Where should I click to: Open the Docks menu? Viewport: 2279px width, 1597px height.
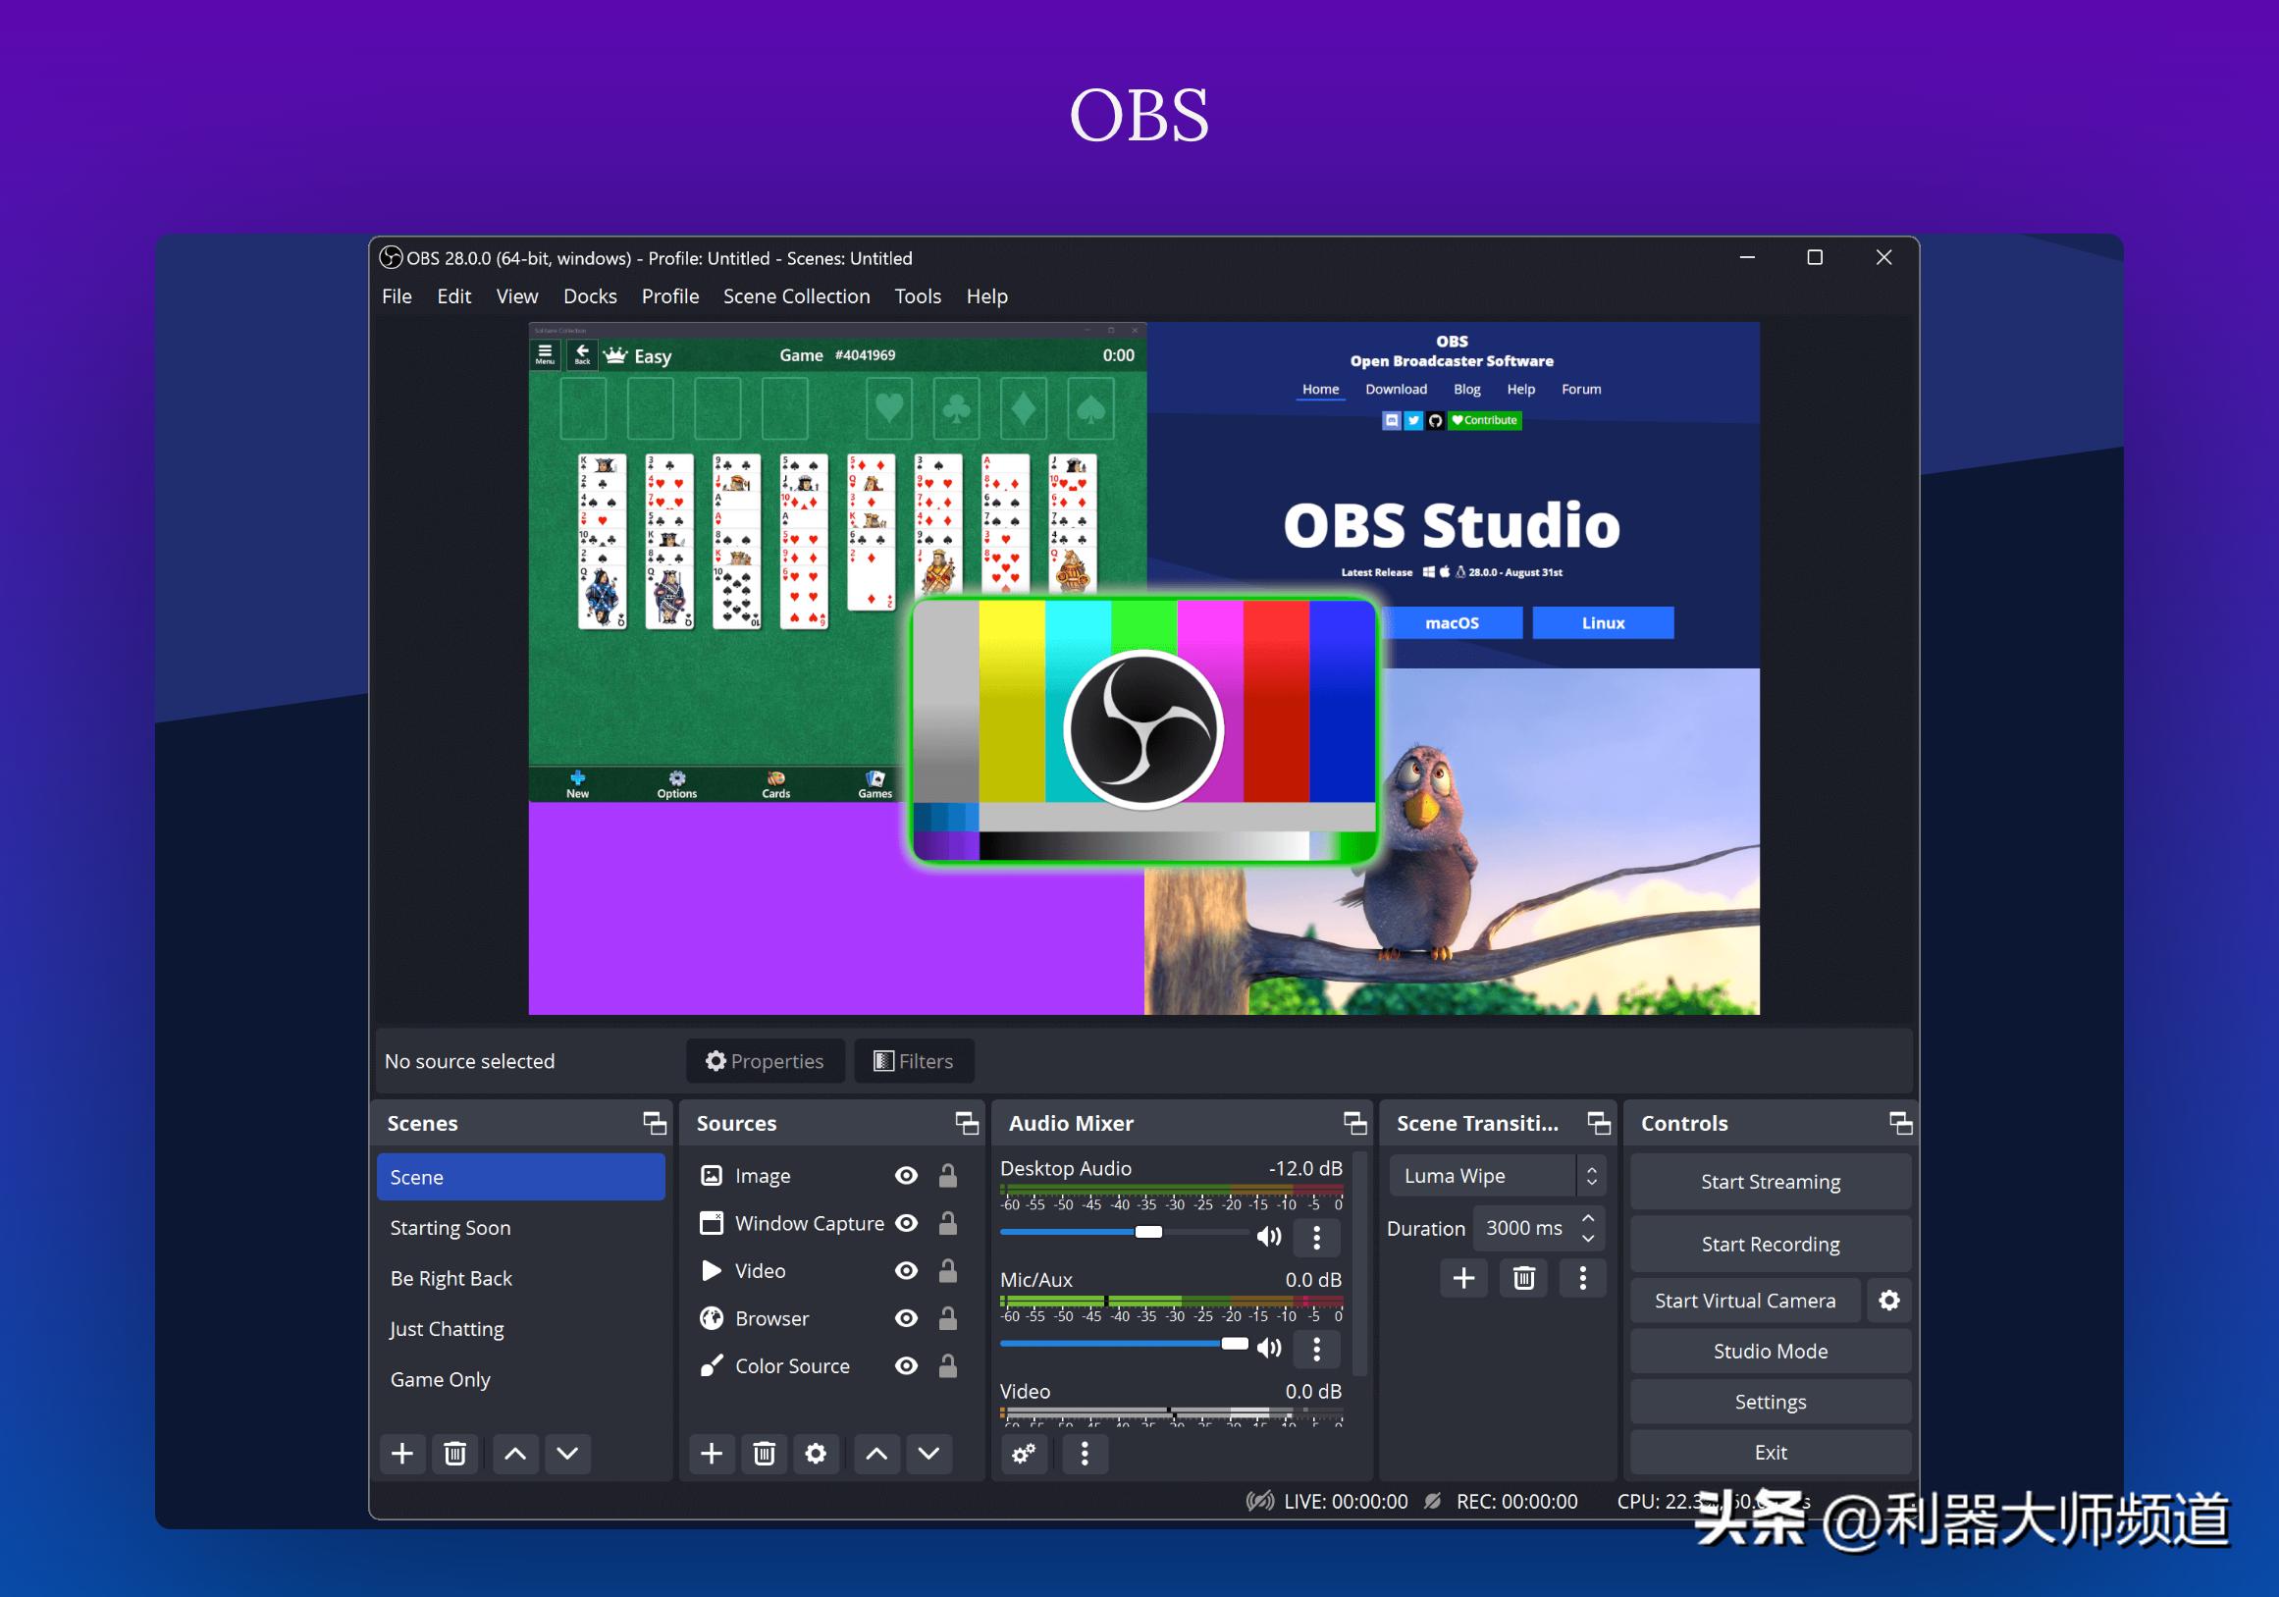point(590,295)
